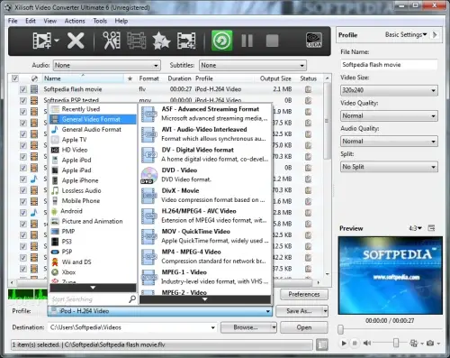Toggle the CUDA GPU acceleration icon
Screen dimensions: 450x358
coord(314,41)
